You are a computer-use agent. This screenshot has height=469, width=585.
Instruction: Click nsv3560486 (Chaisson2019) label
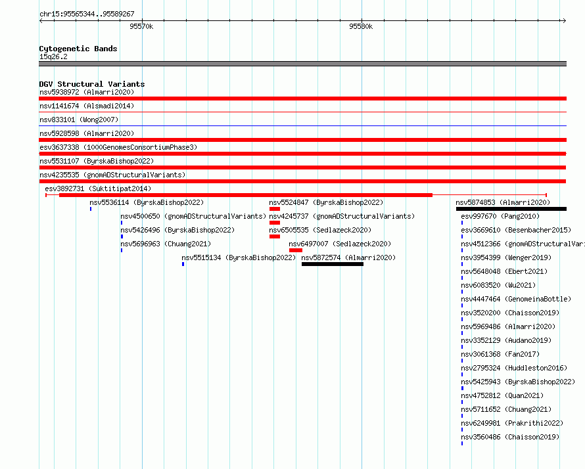point(510,437)
